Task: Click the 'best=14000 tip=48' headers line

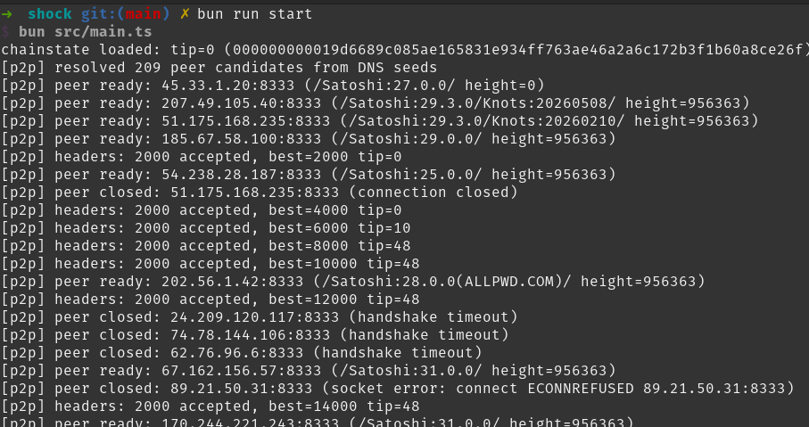Action: click(x=210, y=406)
